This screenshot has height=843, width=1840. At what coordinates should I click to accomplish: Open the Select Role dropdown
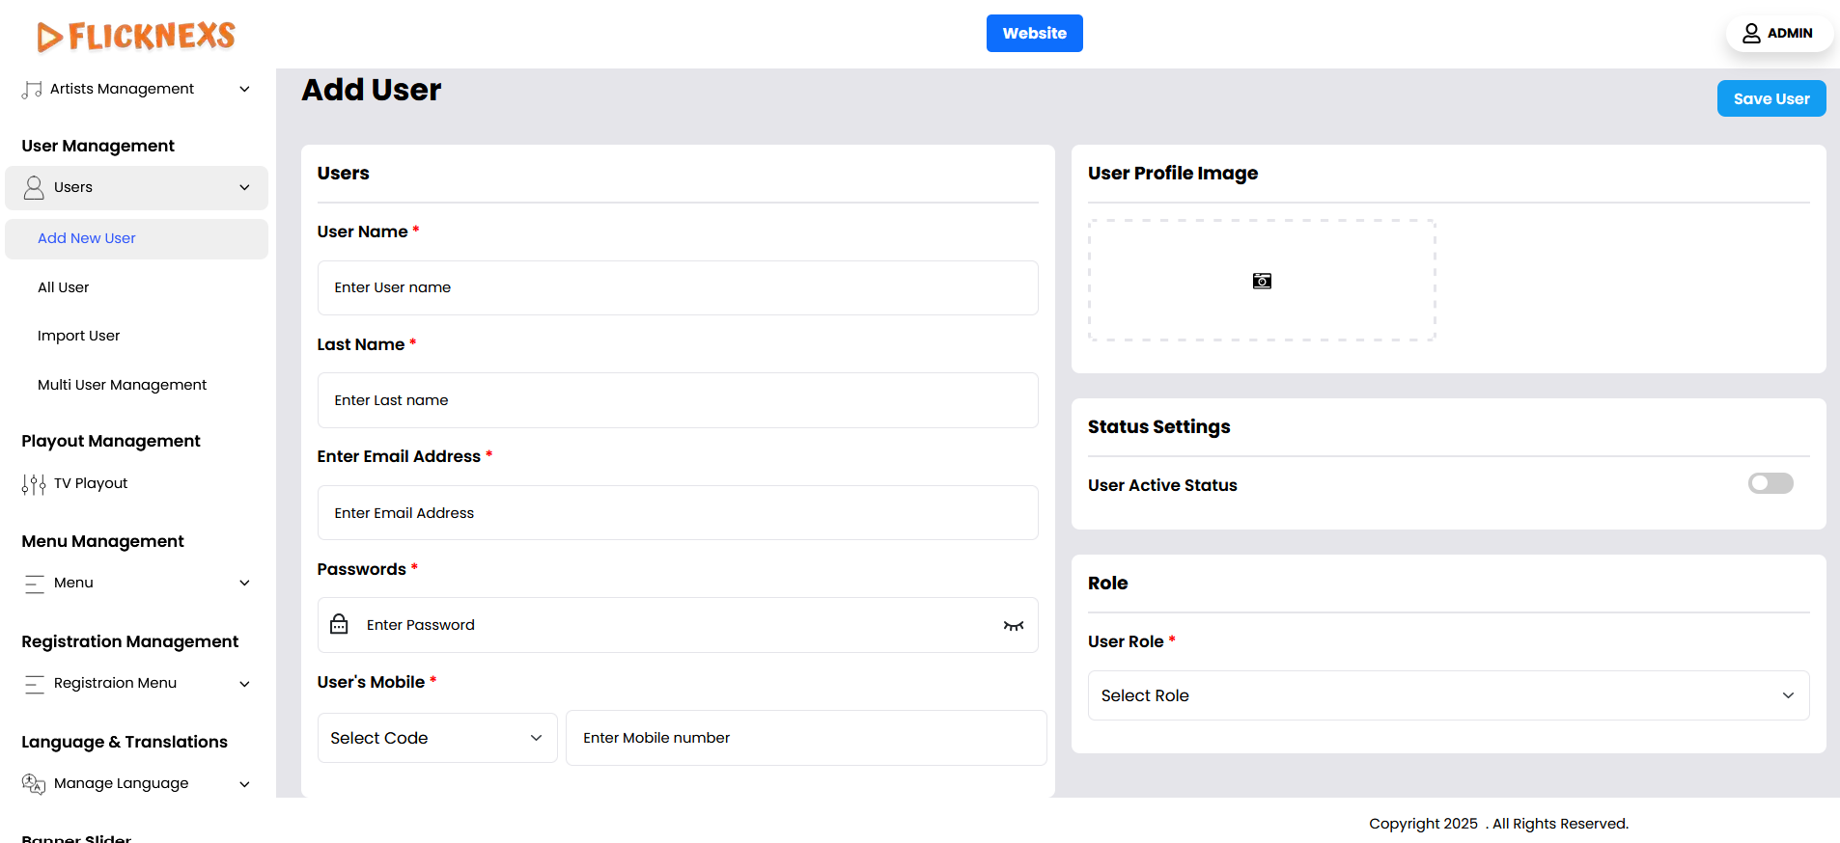1447,695
